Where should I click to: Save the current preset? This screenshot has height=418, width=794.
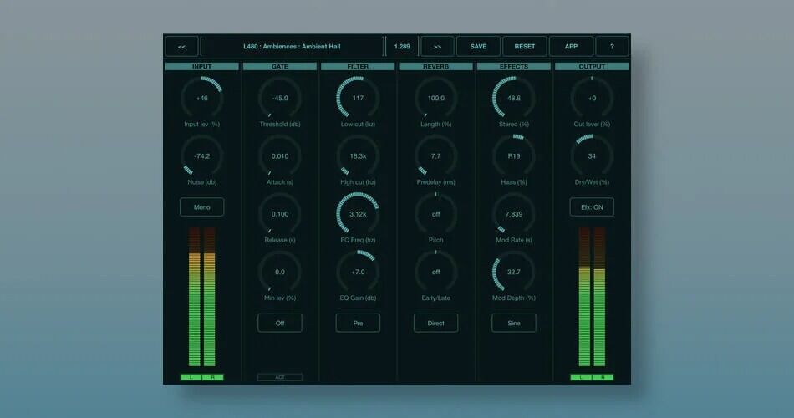478,47
